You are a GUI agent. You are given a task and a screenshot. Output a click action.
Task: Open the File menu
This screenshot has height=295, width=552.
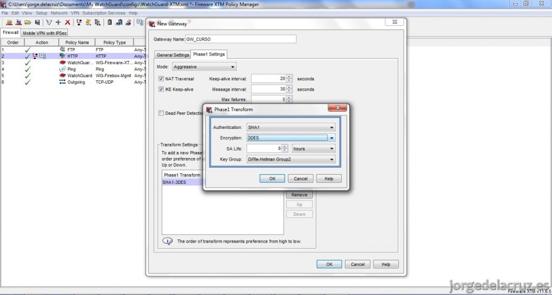tap(5, 13)
